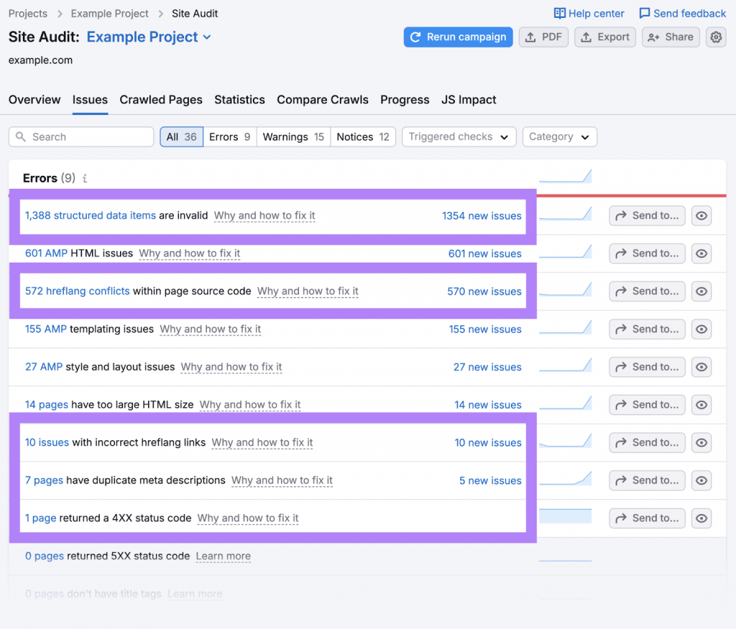The height and width of the screenshot is (629, 736).
Task: Click the Send feedback link
Action: point(683,14)
